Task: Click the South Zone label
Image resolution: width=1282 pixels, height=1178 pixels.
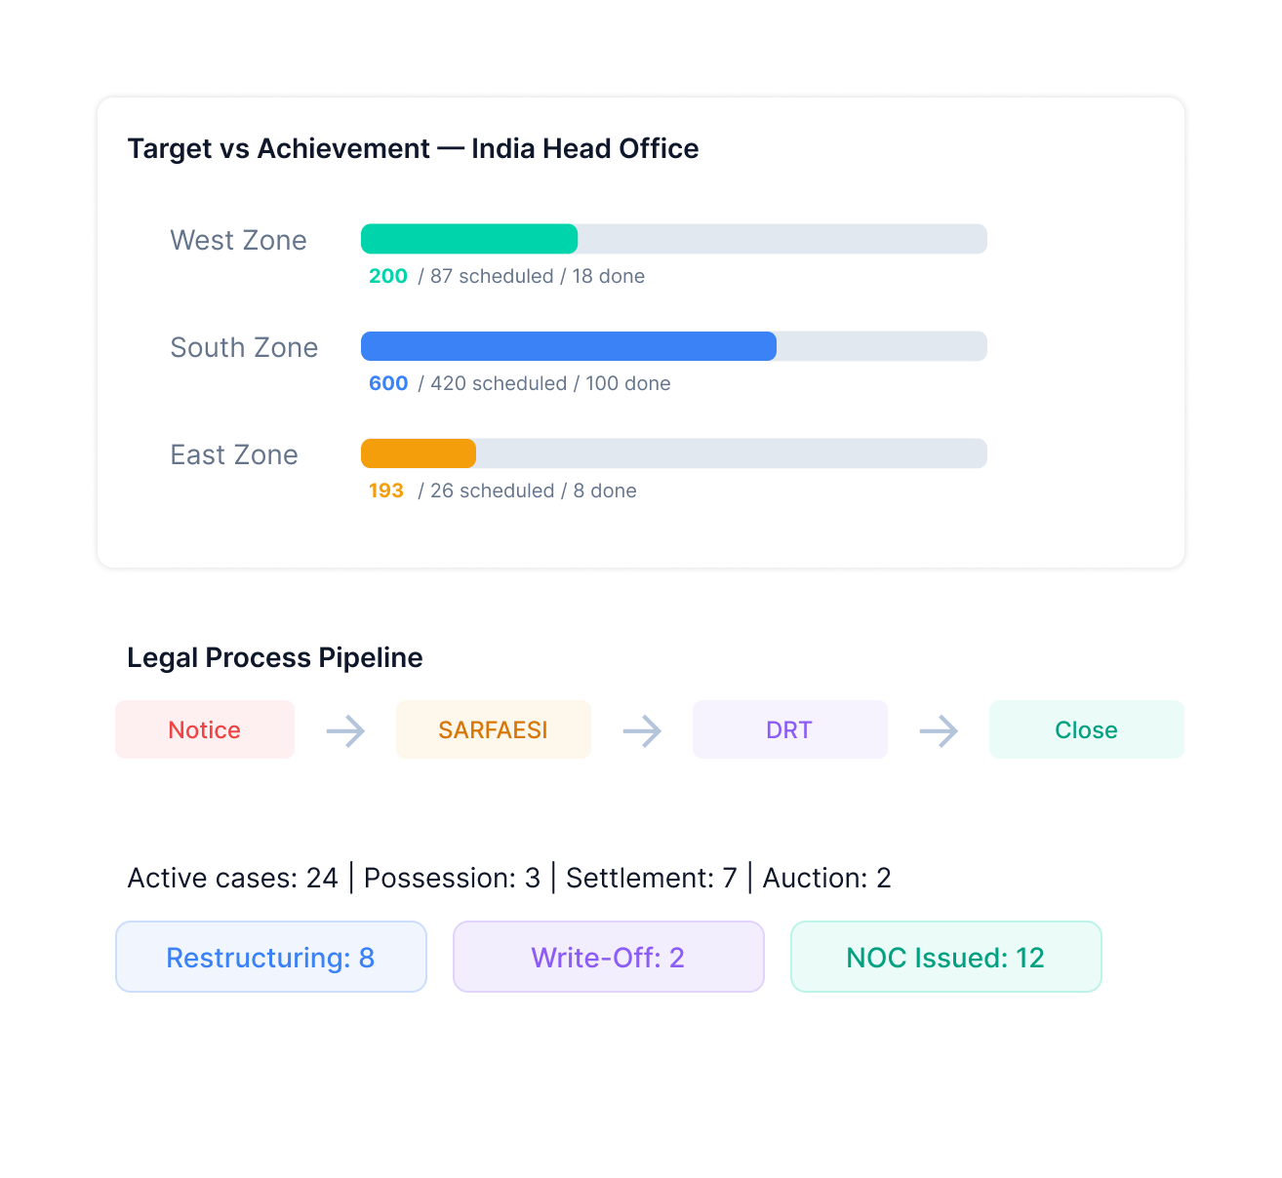Action: (x=244, y=347)
